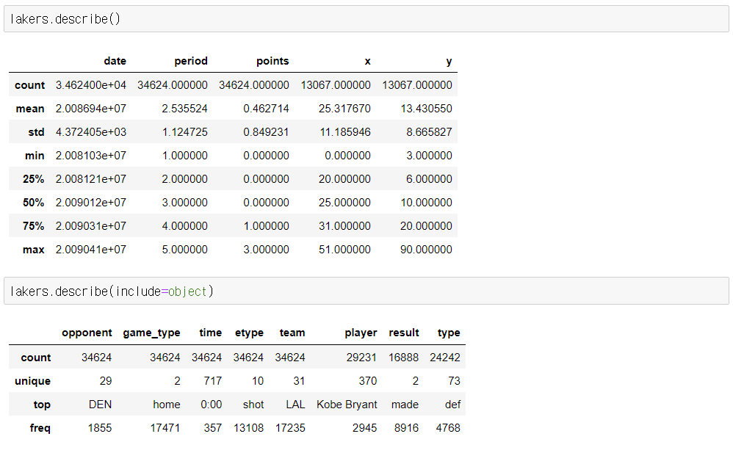Select top etype value shot

tap(253, 405)
